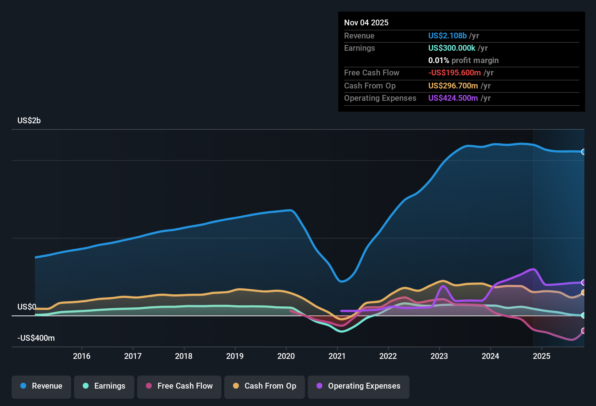Click the 0.01% profit margin text
Image resolution: width=596 pixels, height=406 pixels.
(x=463, y=60)
